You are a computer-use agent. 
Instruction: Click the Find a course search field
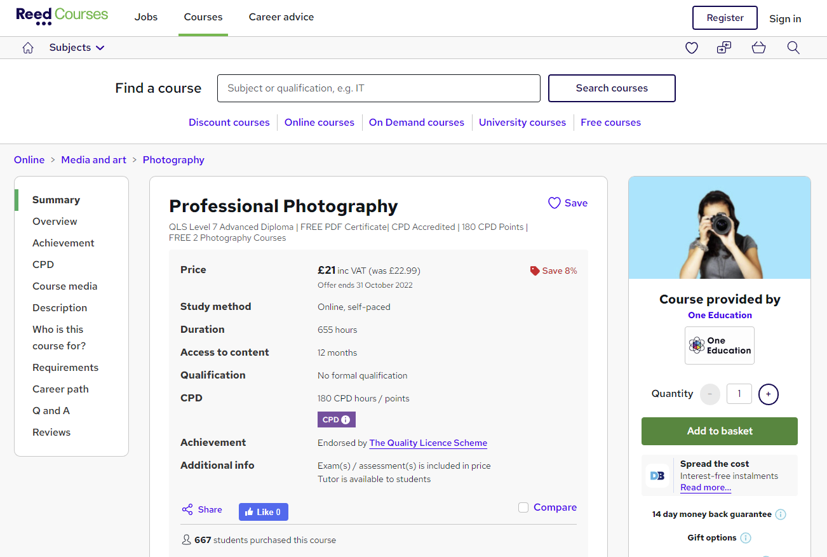click(379, 88)
